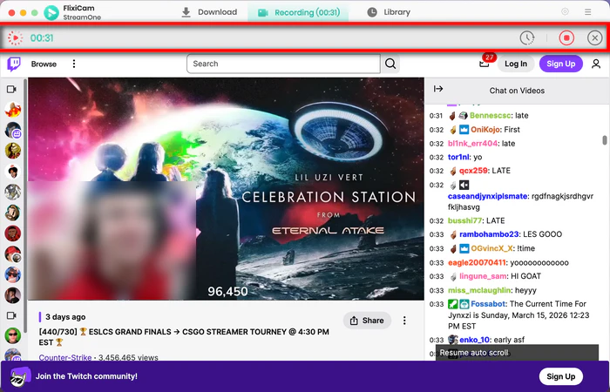Open the user profile icon menu
The image size is (610, 392).
[596, 64]
